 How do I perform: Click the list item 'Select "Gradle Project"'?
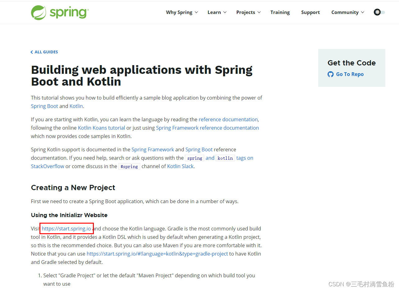click(149, 279)
